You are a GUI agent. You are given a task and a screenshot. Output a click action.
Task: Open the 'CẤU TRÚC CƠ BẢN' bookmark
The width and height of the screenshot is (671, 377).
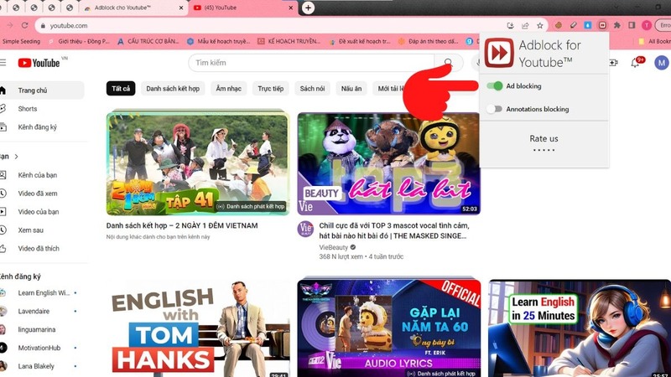click(148, 41)
